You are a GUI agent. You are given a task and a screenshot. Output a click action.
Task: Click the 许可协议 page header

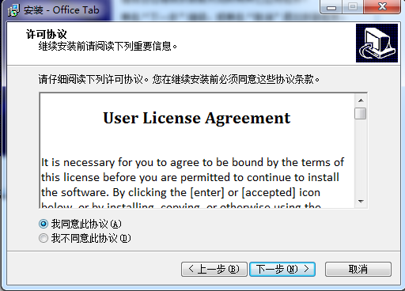[x=47, y=34]
